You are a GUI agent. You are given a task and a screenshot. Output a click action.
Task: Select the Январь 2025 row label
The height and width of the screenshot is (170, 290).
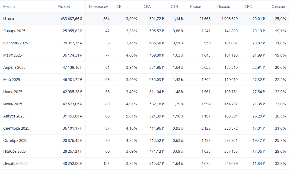(x=14, y=31)
